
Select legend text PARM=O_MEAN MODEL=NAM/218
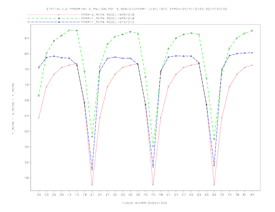tap(108, 15)
